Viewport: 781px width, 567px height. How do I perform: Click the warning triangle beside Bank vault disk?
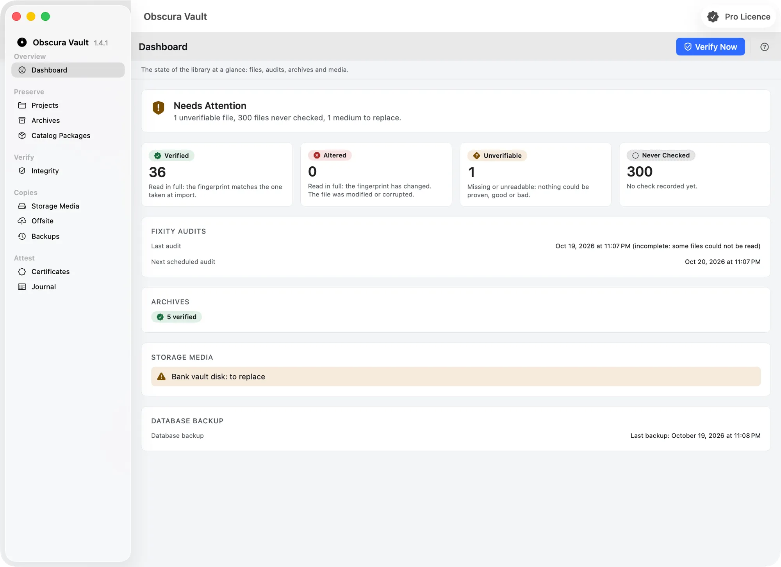coord(161,376)
